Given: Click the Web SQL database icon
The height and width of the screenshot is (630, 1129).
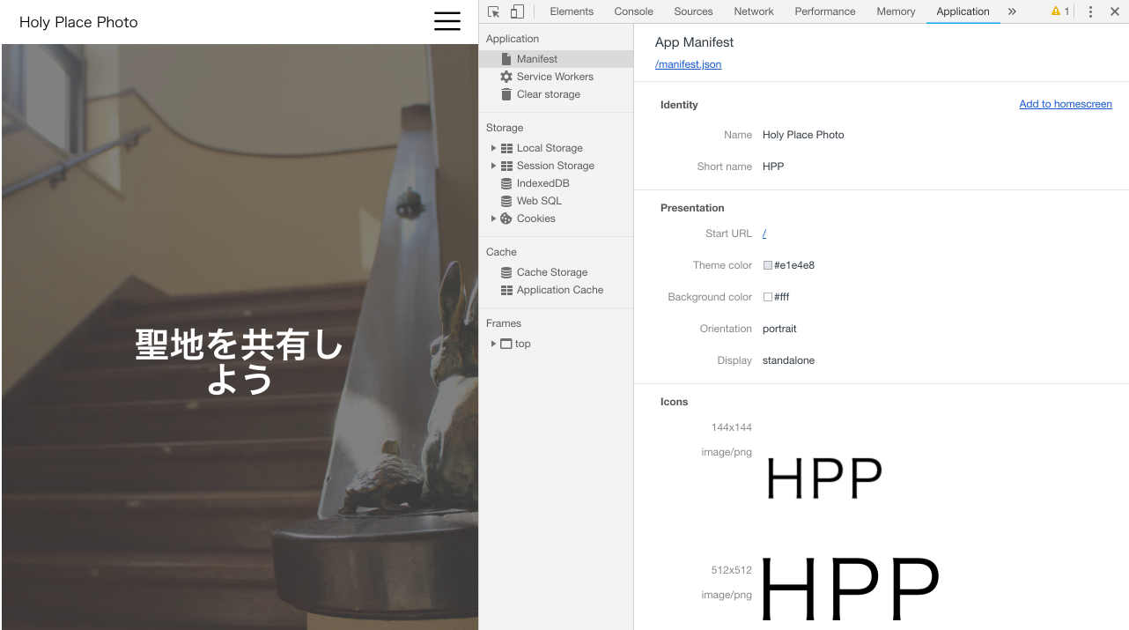Looking at the screenshot, I should coord(506,201).
